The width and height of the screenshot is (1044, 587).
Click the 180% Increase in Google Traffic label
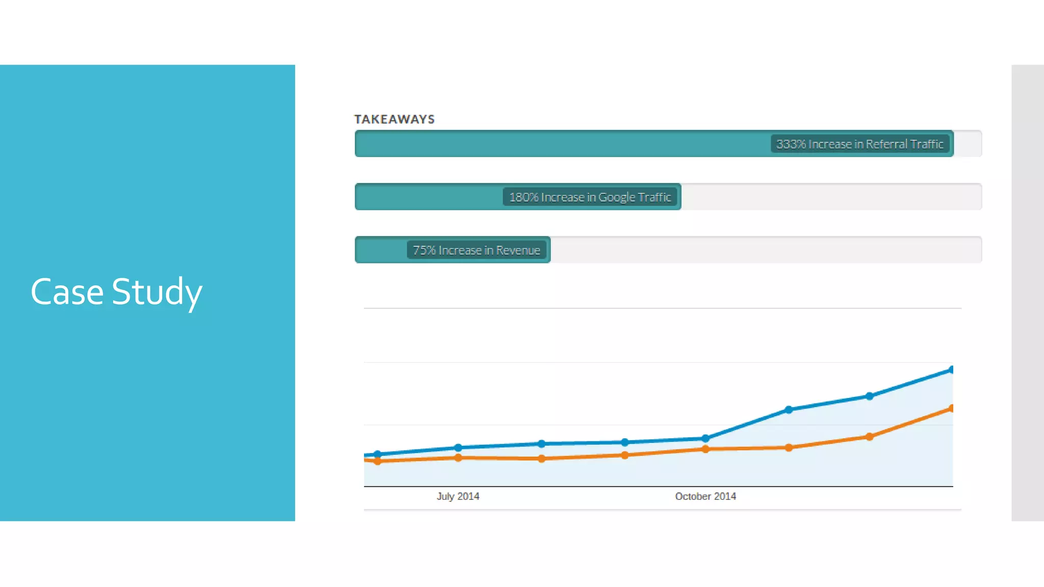pos(590,197)
